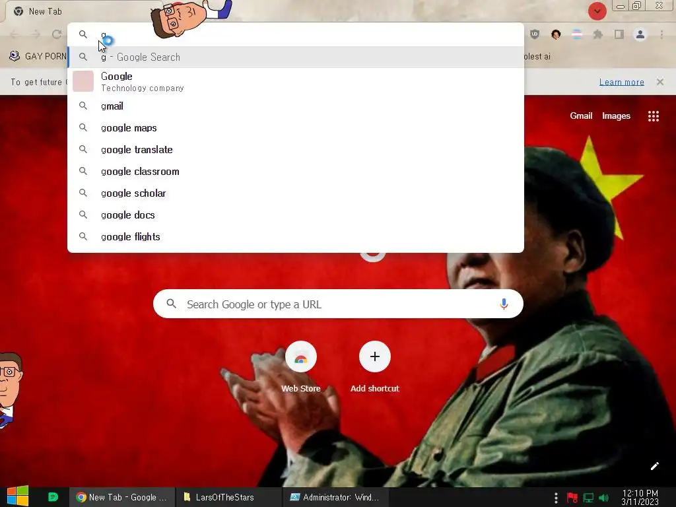Customize this page with pencil icon

[654, 466]
